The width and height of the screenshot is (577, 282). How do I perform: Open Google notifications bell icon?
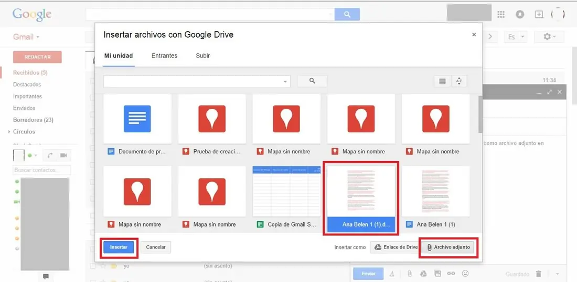[x=520, y=14]
